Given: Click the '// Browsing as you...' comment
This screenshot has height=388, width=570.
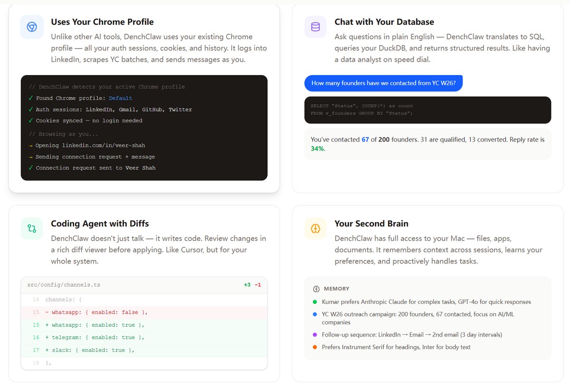Looking at the screenshot, I should pos(63,134).
